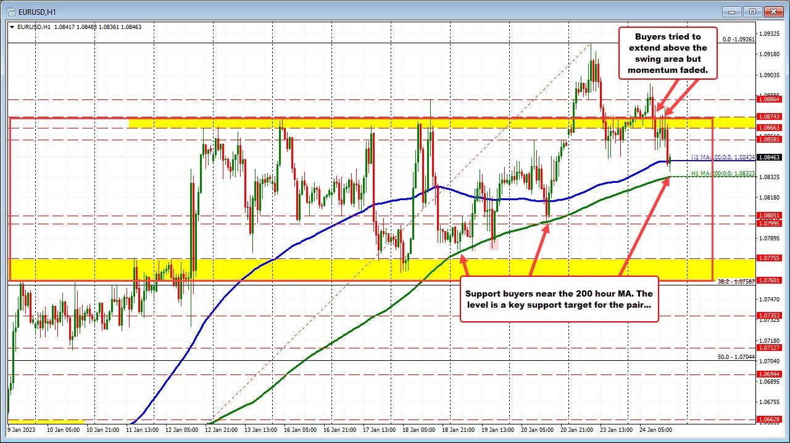
Task: Select the 'Buyers tried to extend' annotation box
Action: [x=668, y=54]
